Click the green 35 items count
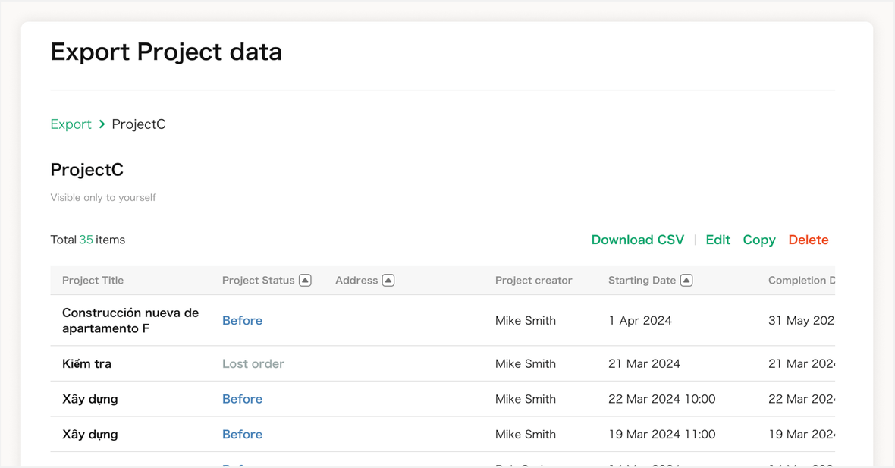This screenshot has height=468, width=895. pyautogui.click(x=86, y=240)
